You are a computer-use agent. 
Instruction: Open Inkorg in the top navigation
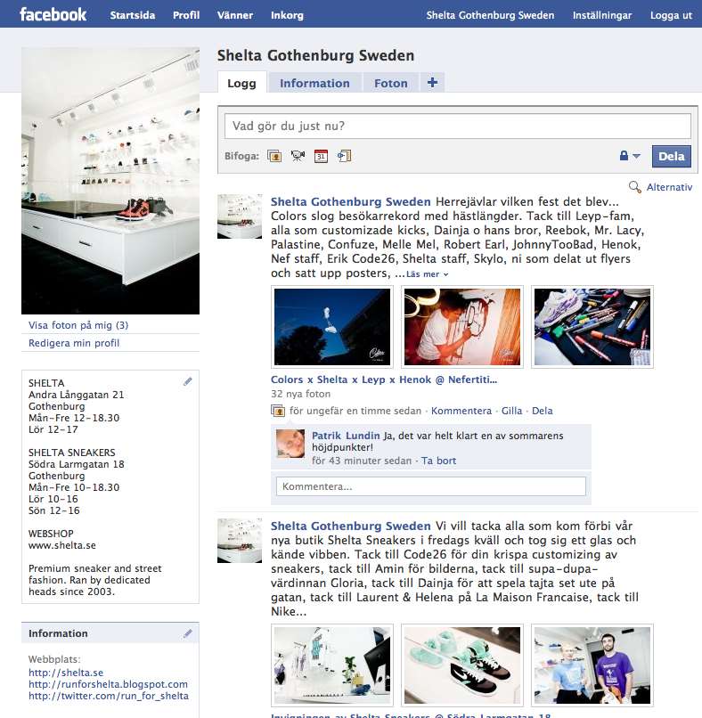(287, 15)
